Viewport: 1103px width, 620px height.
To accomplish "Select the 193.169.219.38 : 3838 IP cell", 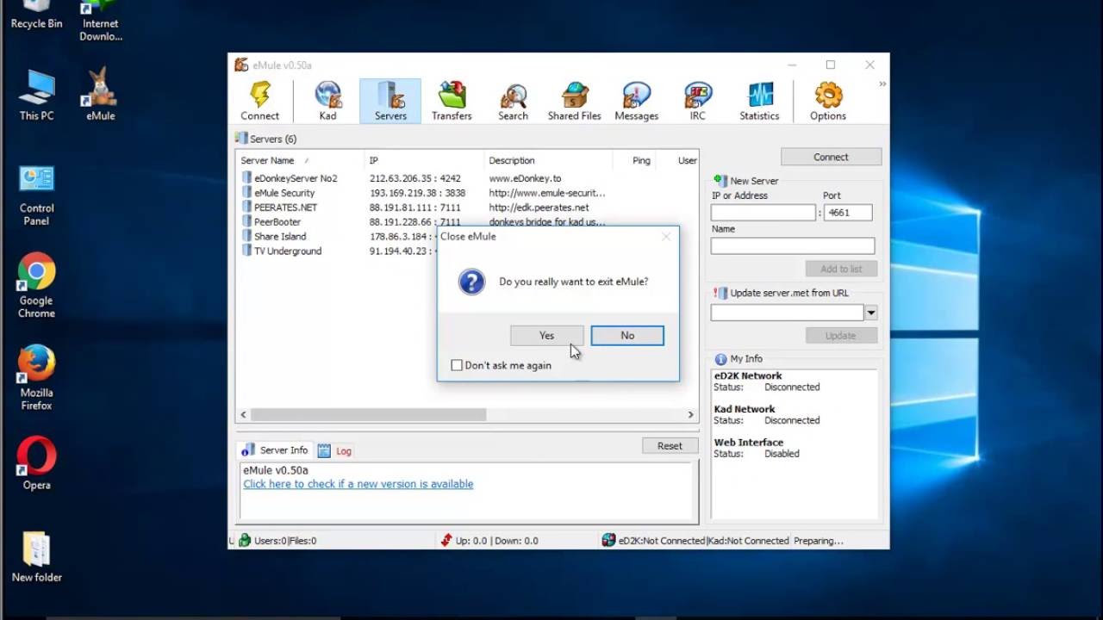I will tap(417, 193).
